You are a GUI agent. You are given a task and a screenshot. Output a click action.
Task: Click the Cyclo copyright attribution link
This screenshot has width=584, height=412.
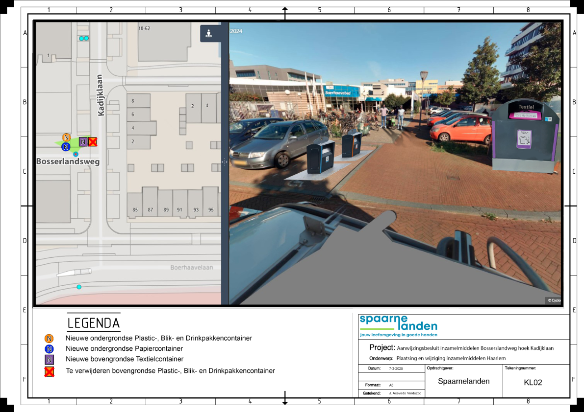[554, 300]
